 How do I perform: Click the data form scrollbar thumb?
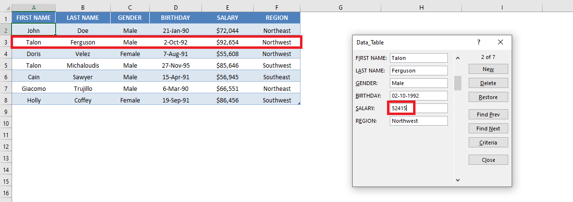[x=458, y=83]
